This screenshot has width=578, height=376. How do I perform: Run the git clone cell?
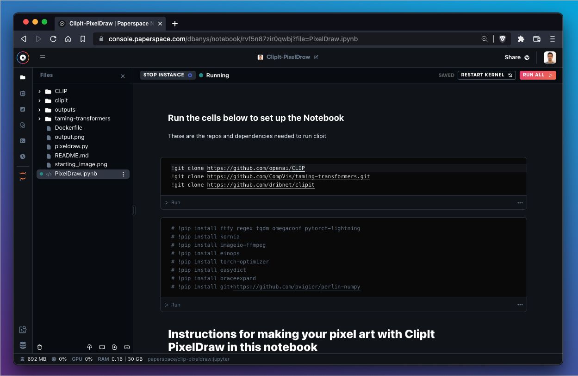(173, 203)
